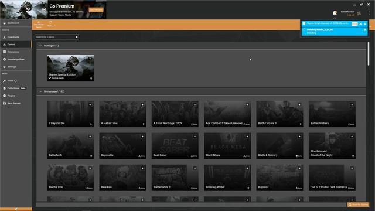Click manage icon on 7 Days to Die

pos(91,124)
